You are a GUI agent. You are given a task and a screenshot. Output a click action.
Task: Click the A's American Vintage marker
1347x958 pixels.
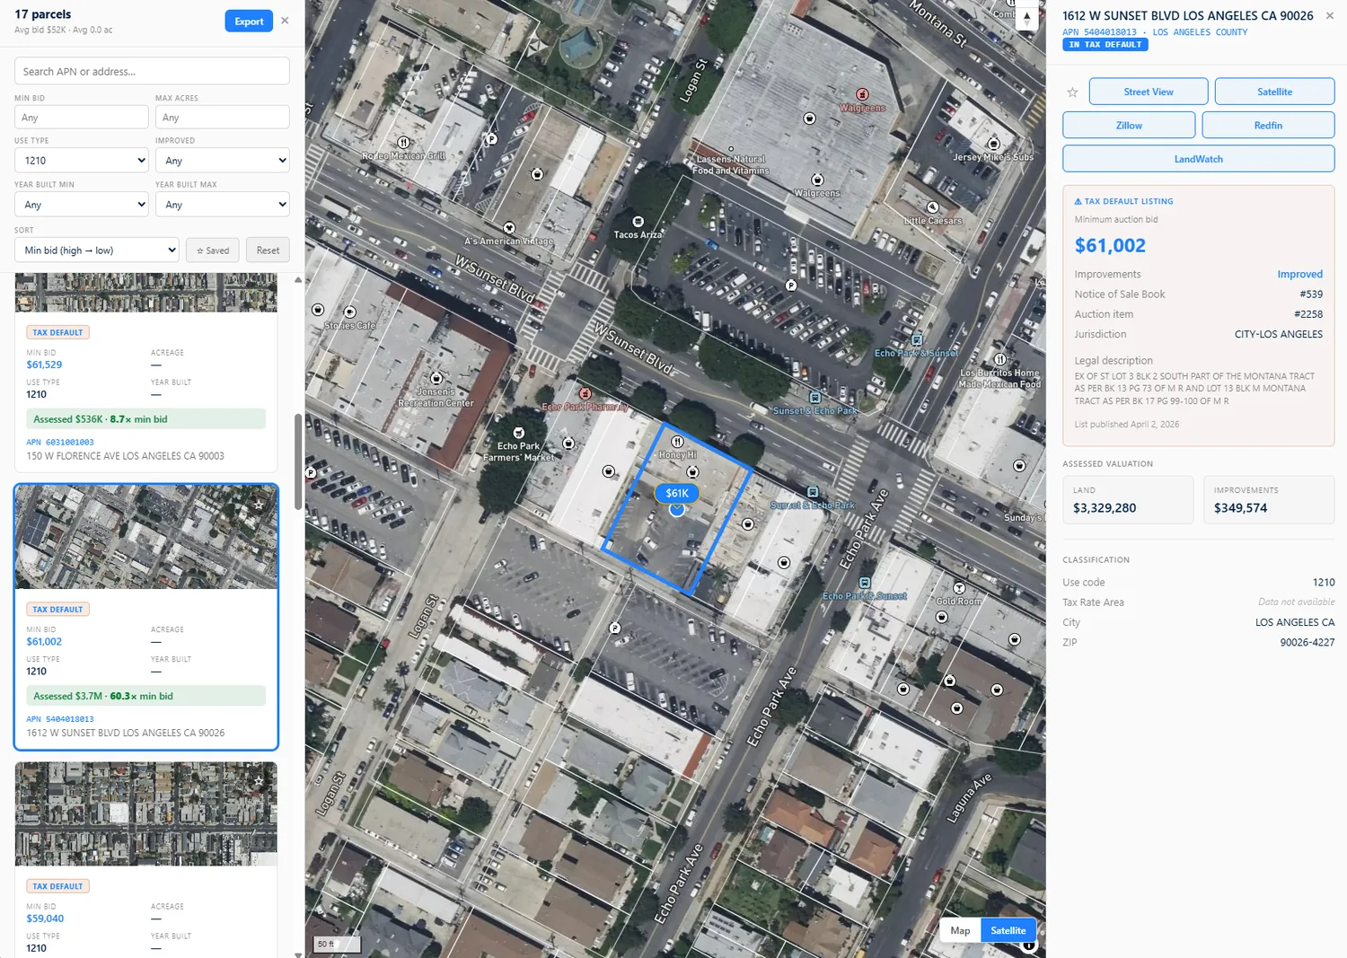(509, 228)
